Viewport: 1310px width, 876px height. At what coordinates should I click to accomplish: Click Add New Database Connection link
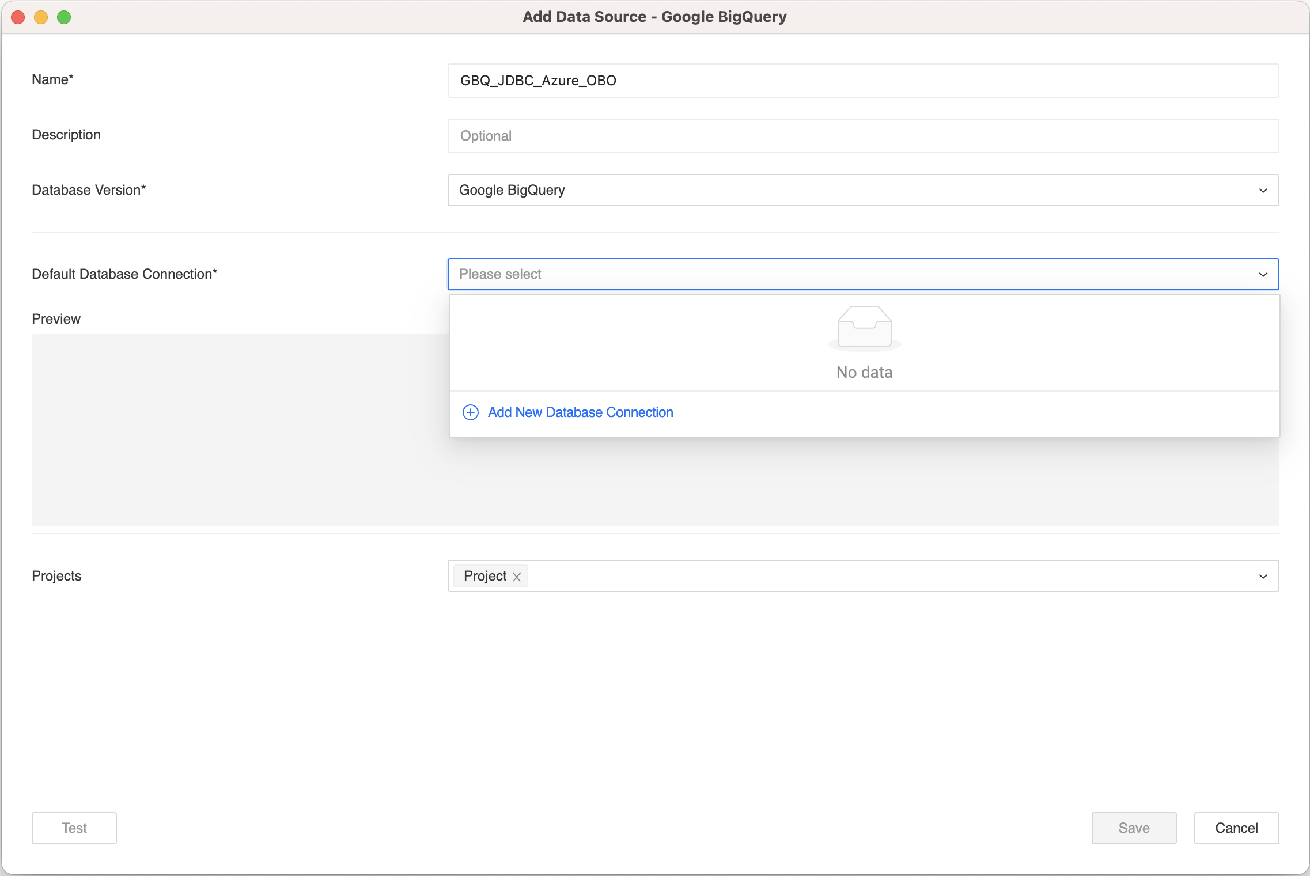tap(580, 412)
